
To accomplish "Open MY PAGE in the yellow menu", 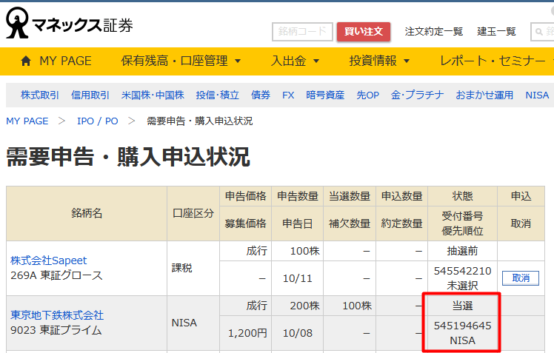I will point(66,61).
